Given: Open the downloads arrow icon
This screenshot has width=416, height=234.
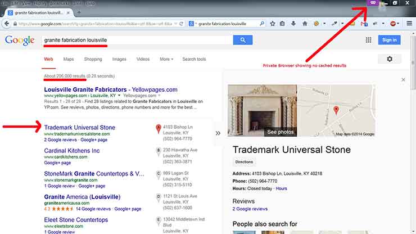Looking at the screenshot, I should (x=293, y=24).
